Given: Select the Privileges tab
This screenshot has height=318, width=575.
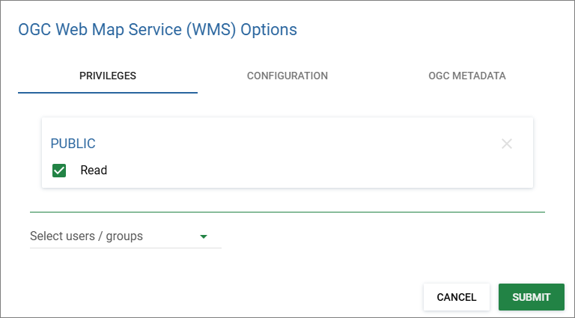Looking at the screenshot, I should (107, 76).
